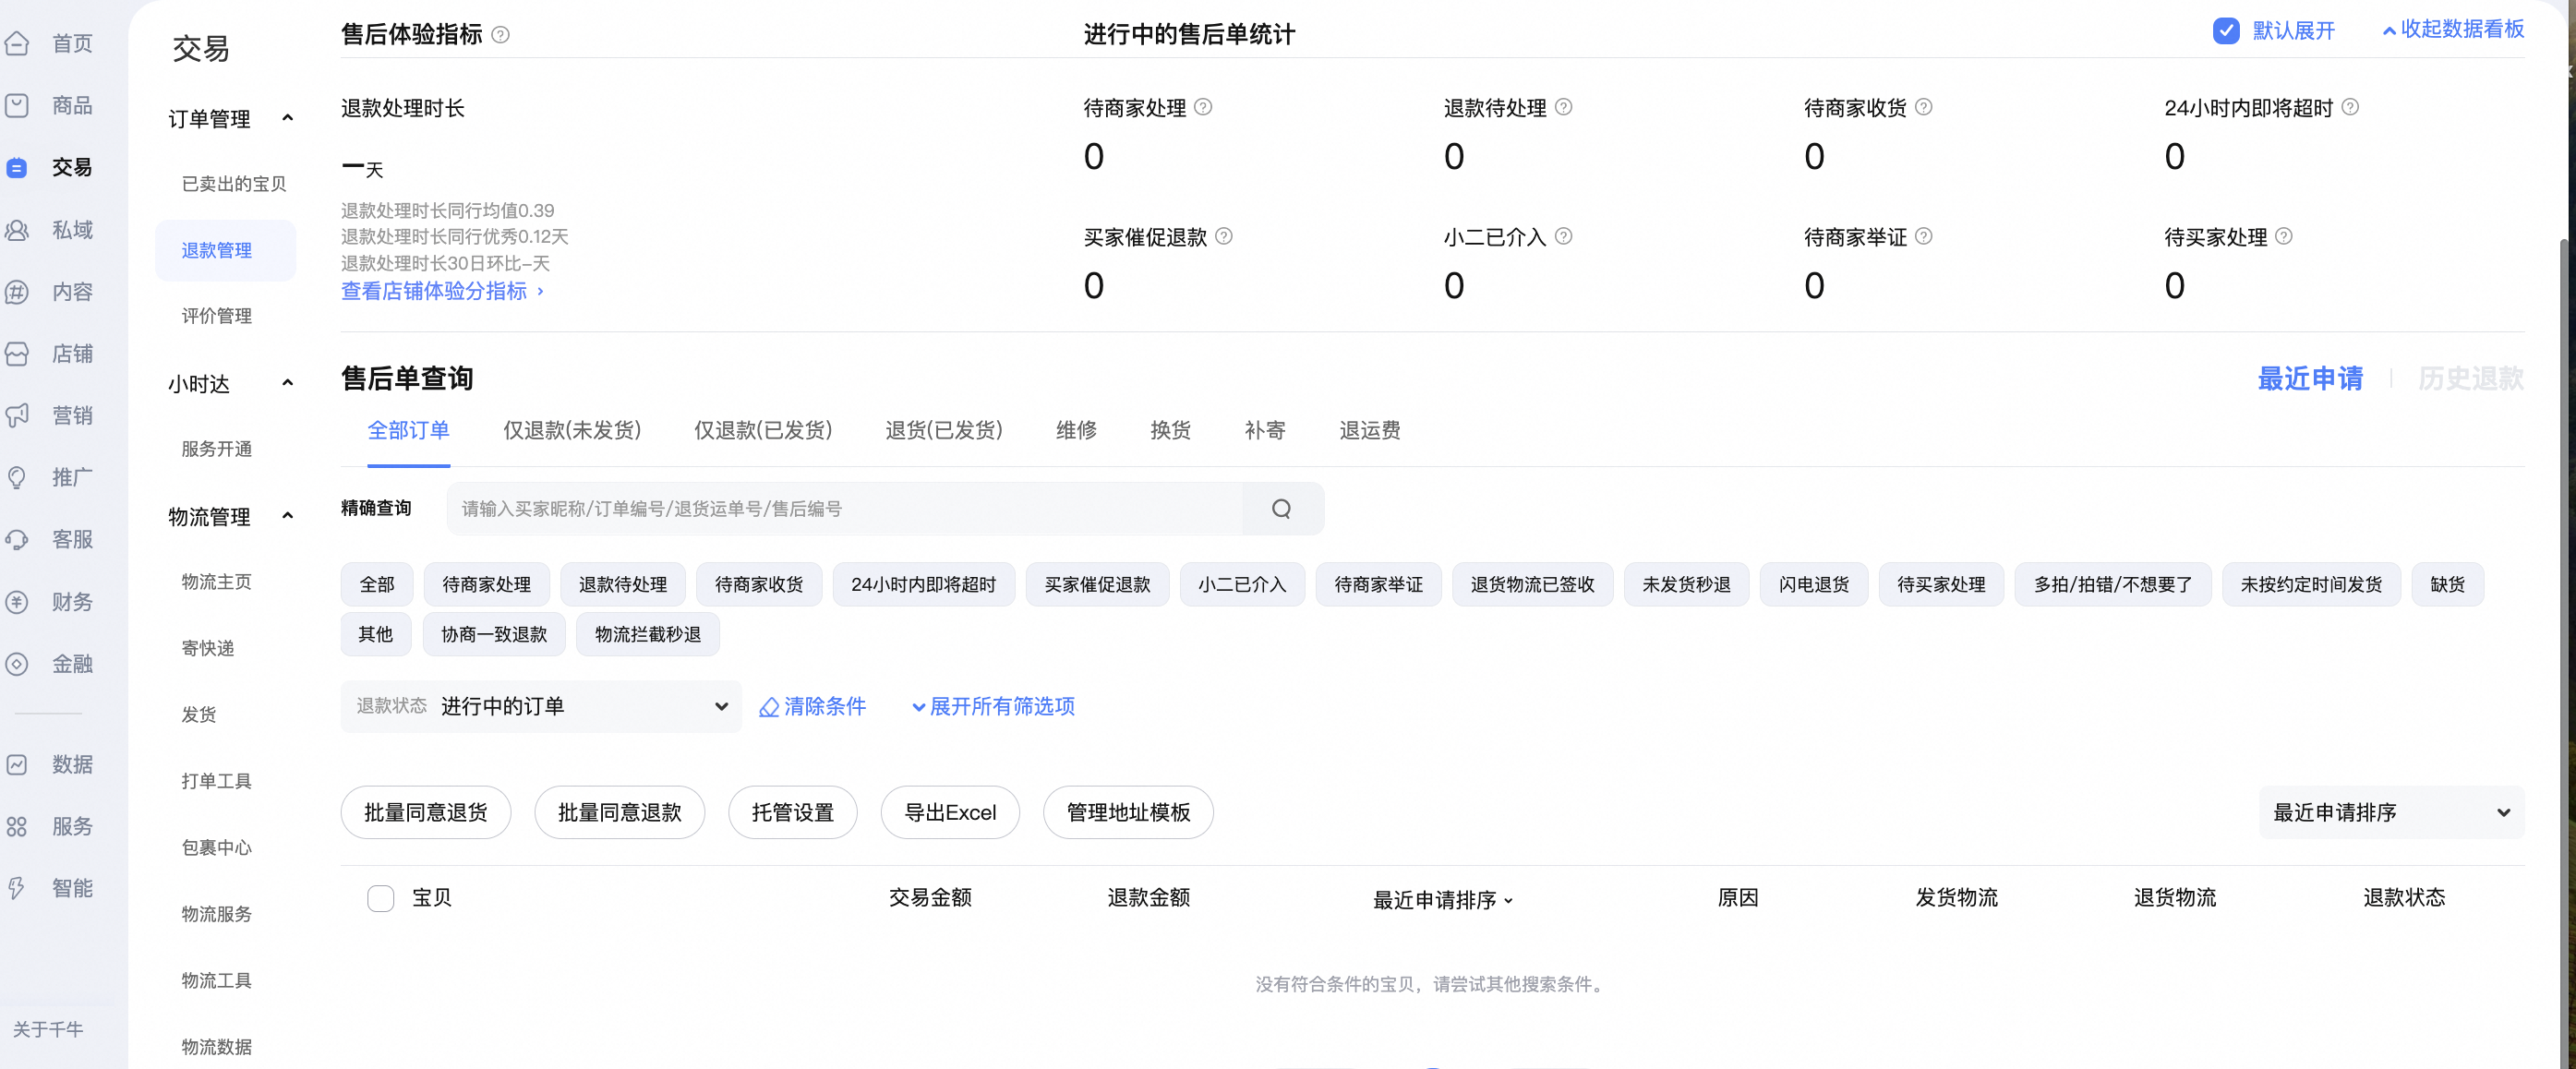2576x1069 pixels.
Task: Open the 首页 home sidebar icon
Action: [x=17, y=43]
